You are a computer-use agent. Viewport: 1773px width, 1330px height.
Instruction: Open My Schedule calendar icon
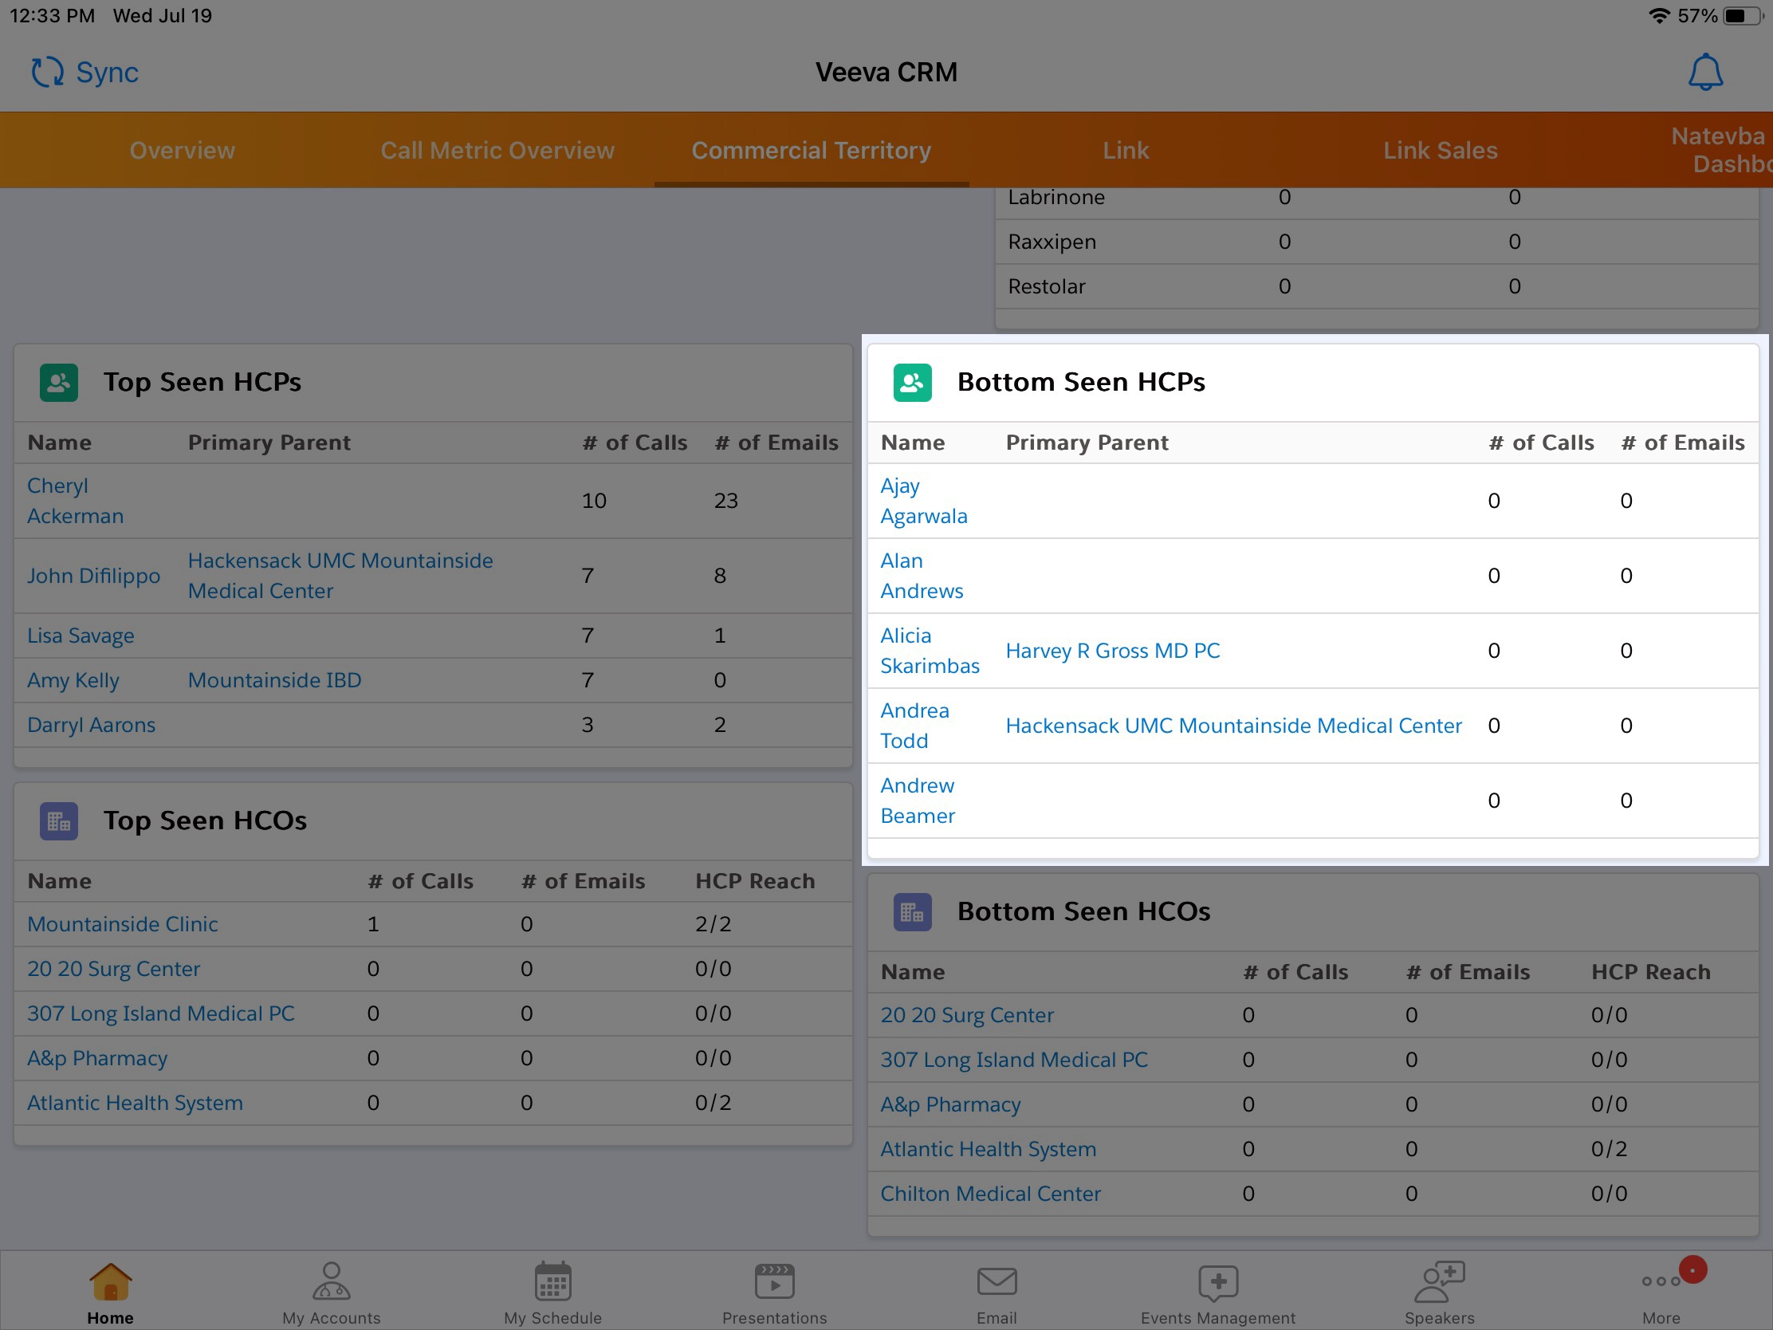[x=553, y=1281]
